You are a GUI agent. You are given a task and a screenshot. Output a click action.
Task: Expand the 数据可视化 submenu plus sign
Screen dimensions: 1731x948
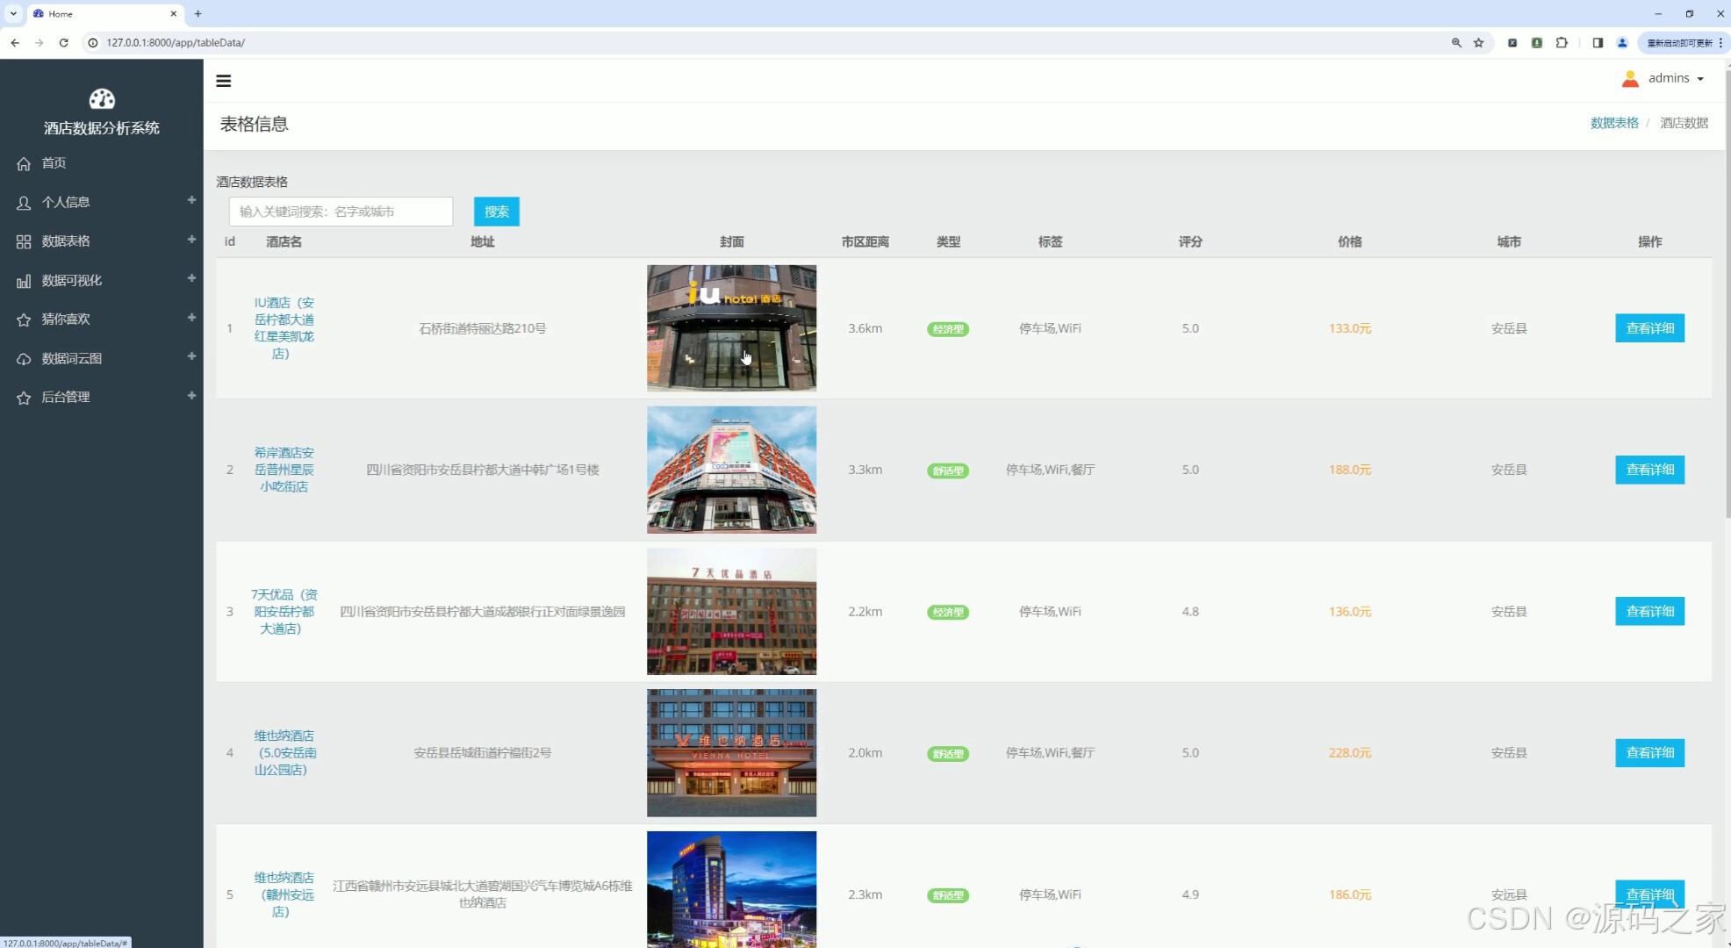click(191, 278)
